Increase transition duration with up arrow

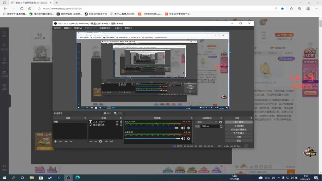point(221,125)
